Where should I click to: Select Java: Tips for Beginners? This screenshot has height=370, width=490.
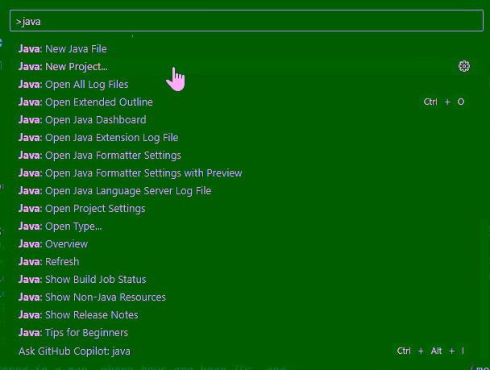click(73, 333)
